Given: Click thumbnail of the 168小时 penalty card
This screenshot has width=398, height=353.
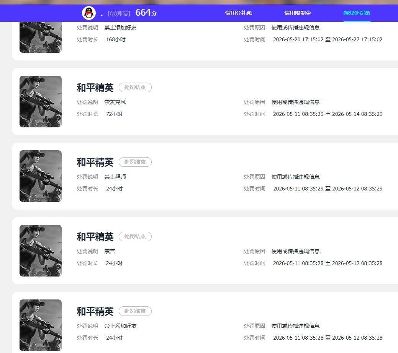Looking at the screenshot, I should [41, 37].
